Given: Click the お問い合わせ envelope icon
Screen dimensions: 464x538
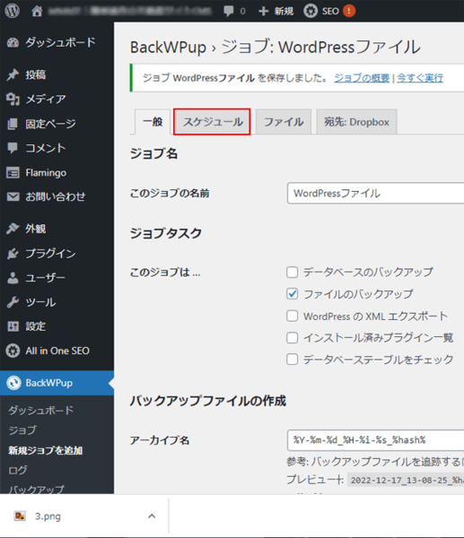Looking at the screenshot, I should (13, 196).
